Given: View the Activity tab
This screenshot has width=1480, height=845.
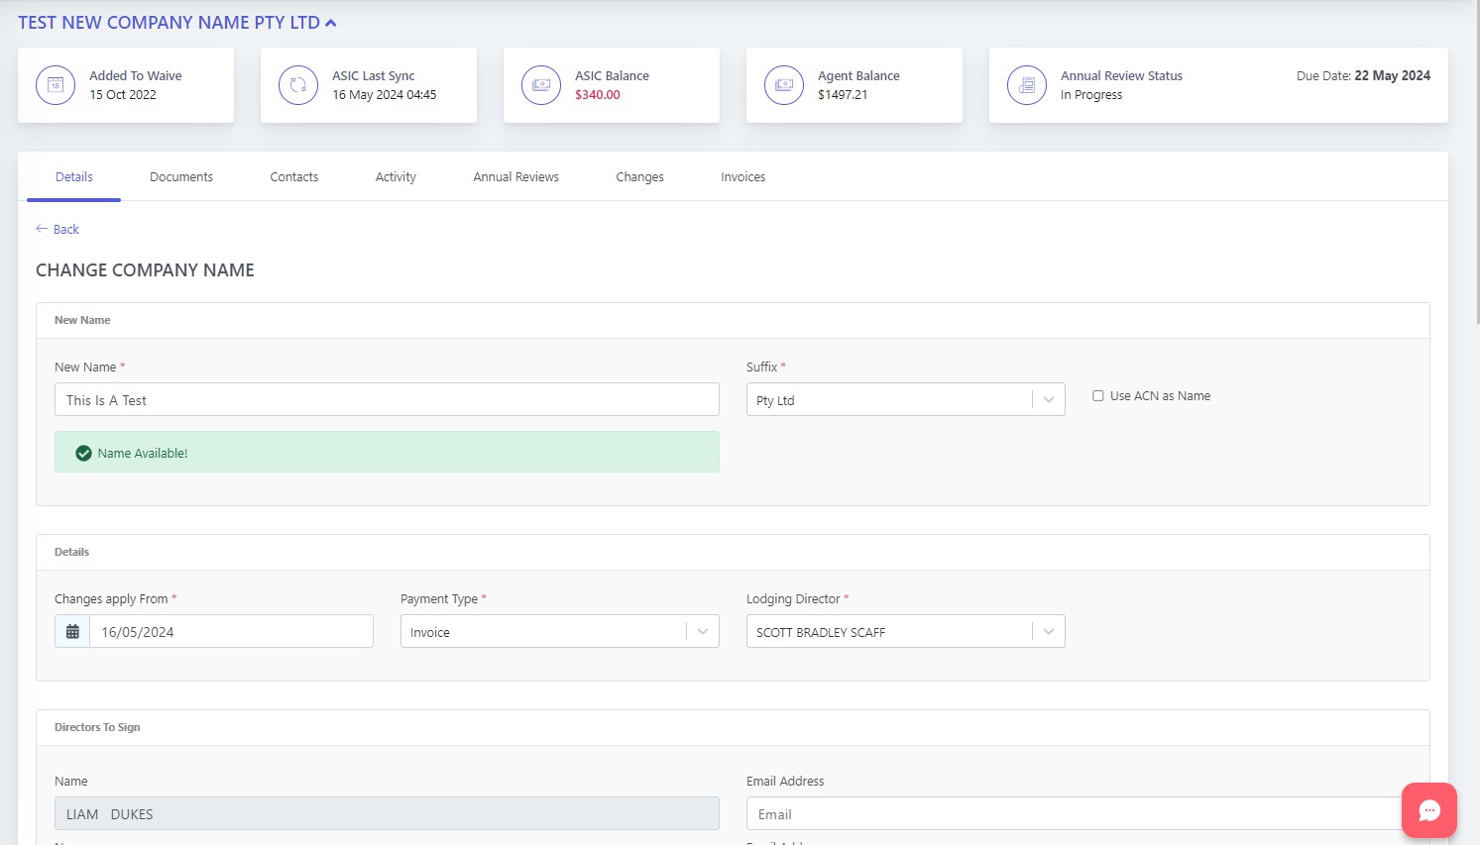Looking at the screenshot, I should (396, 177).
